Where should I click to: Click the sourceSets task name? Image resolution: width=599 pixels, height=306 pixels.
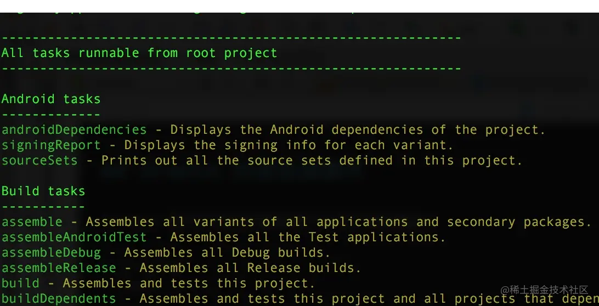[39, 161]
